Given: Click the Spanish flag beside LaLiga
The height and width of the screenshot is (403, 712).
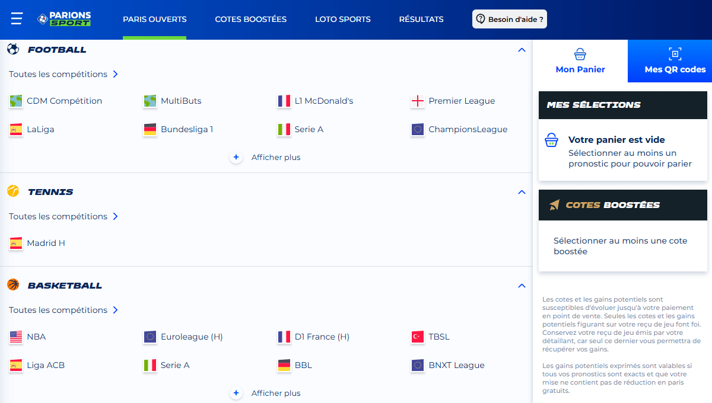Looking at the screenshot, I should tap(16, 129).
